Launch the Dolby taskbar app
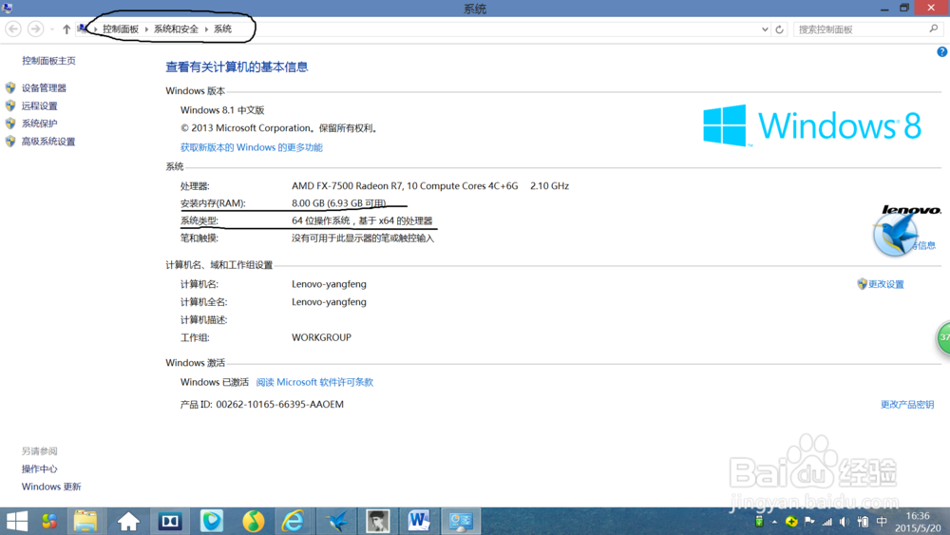Image resolution: width=950 pixels, height=535 pixels. click(170, 521)
